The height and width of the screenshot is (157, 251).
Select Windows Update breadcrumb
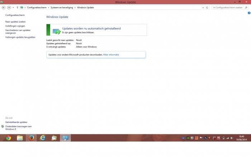point(85,8)
